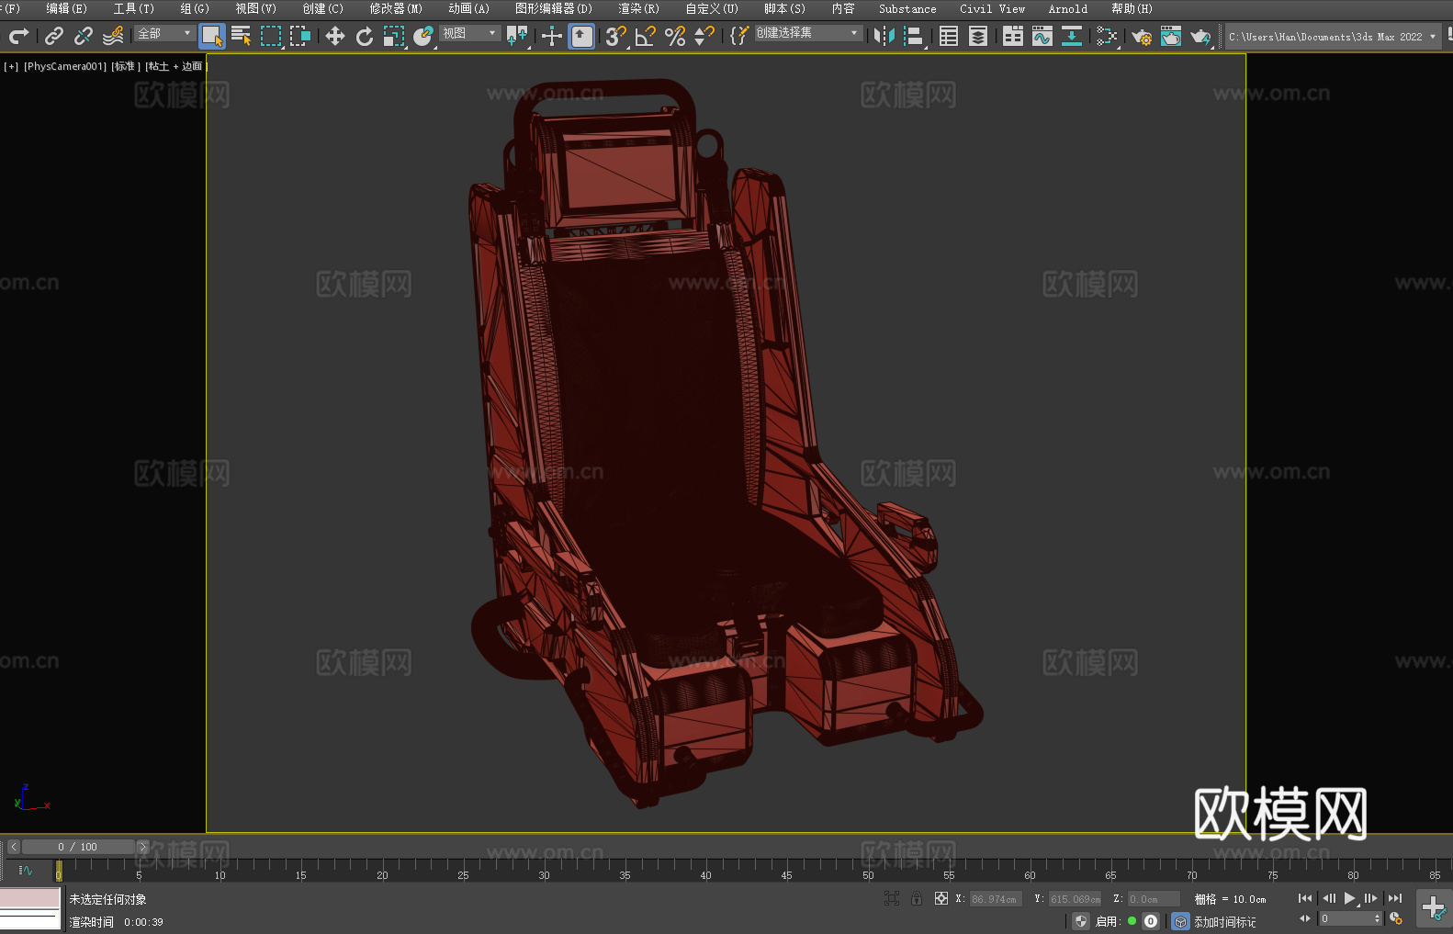Open the 工具(T) menu

point(134,8)
